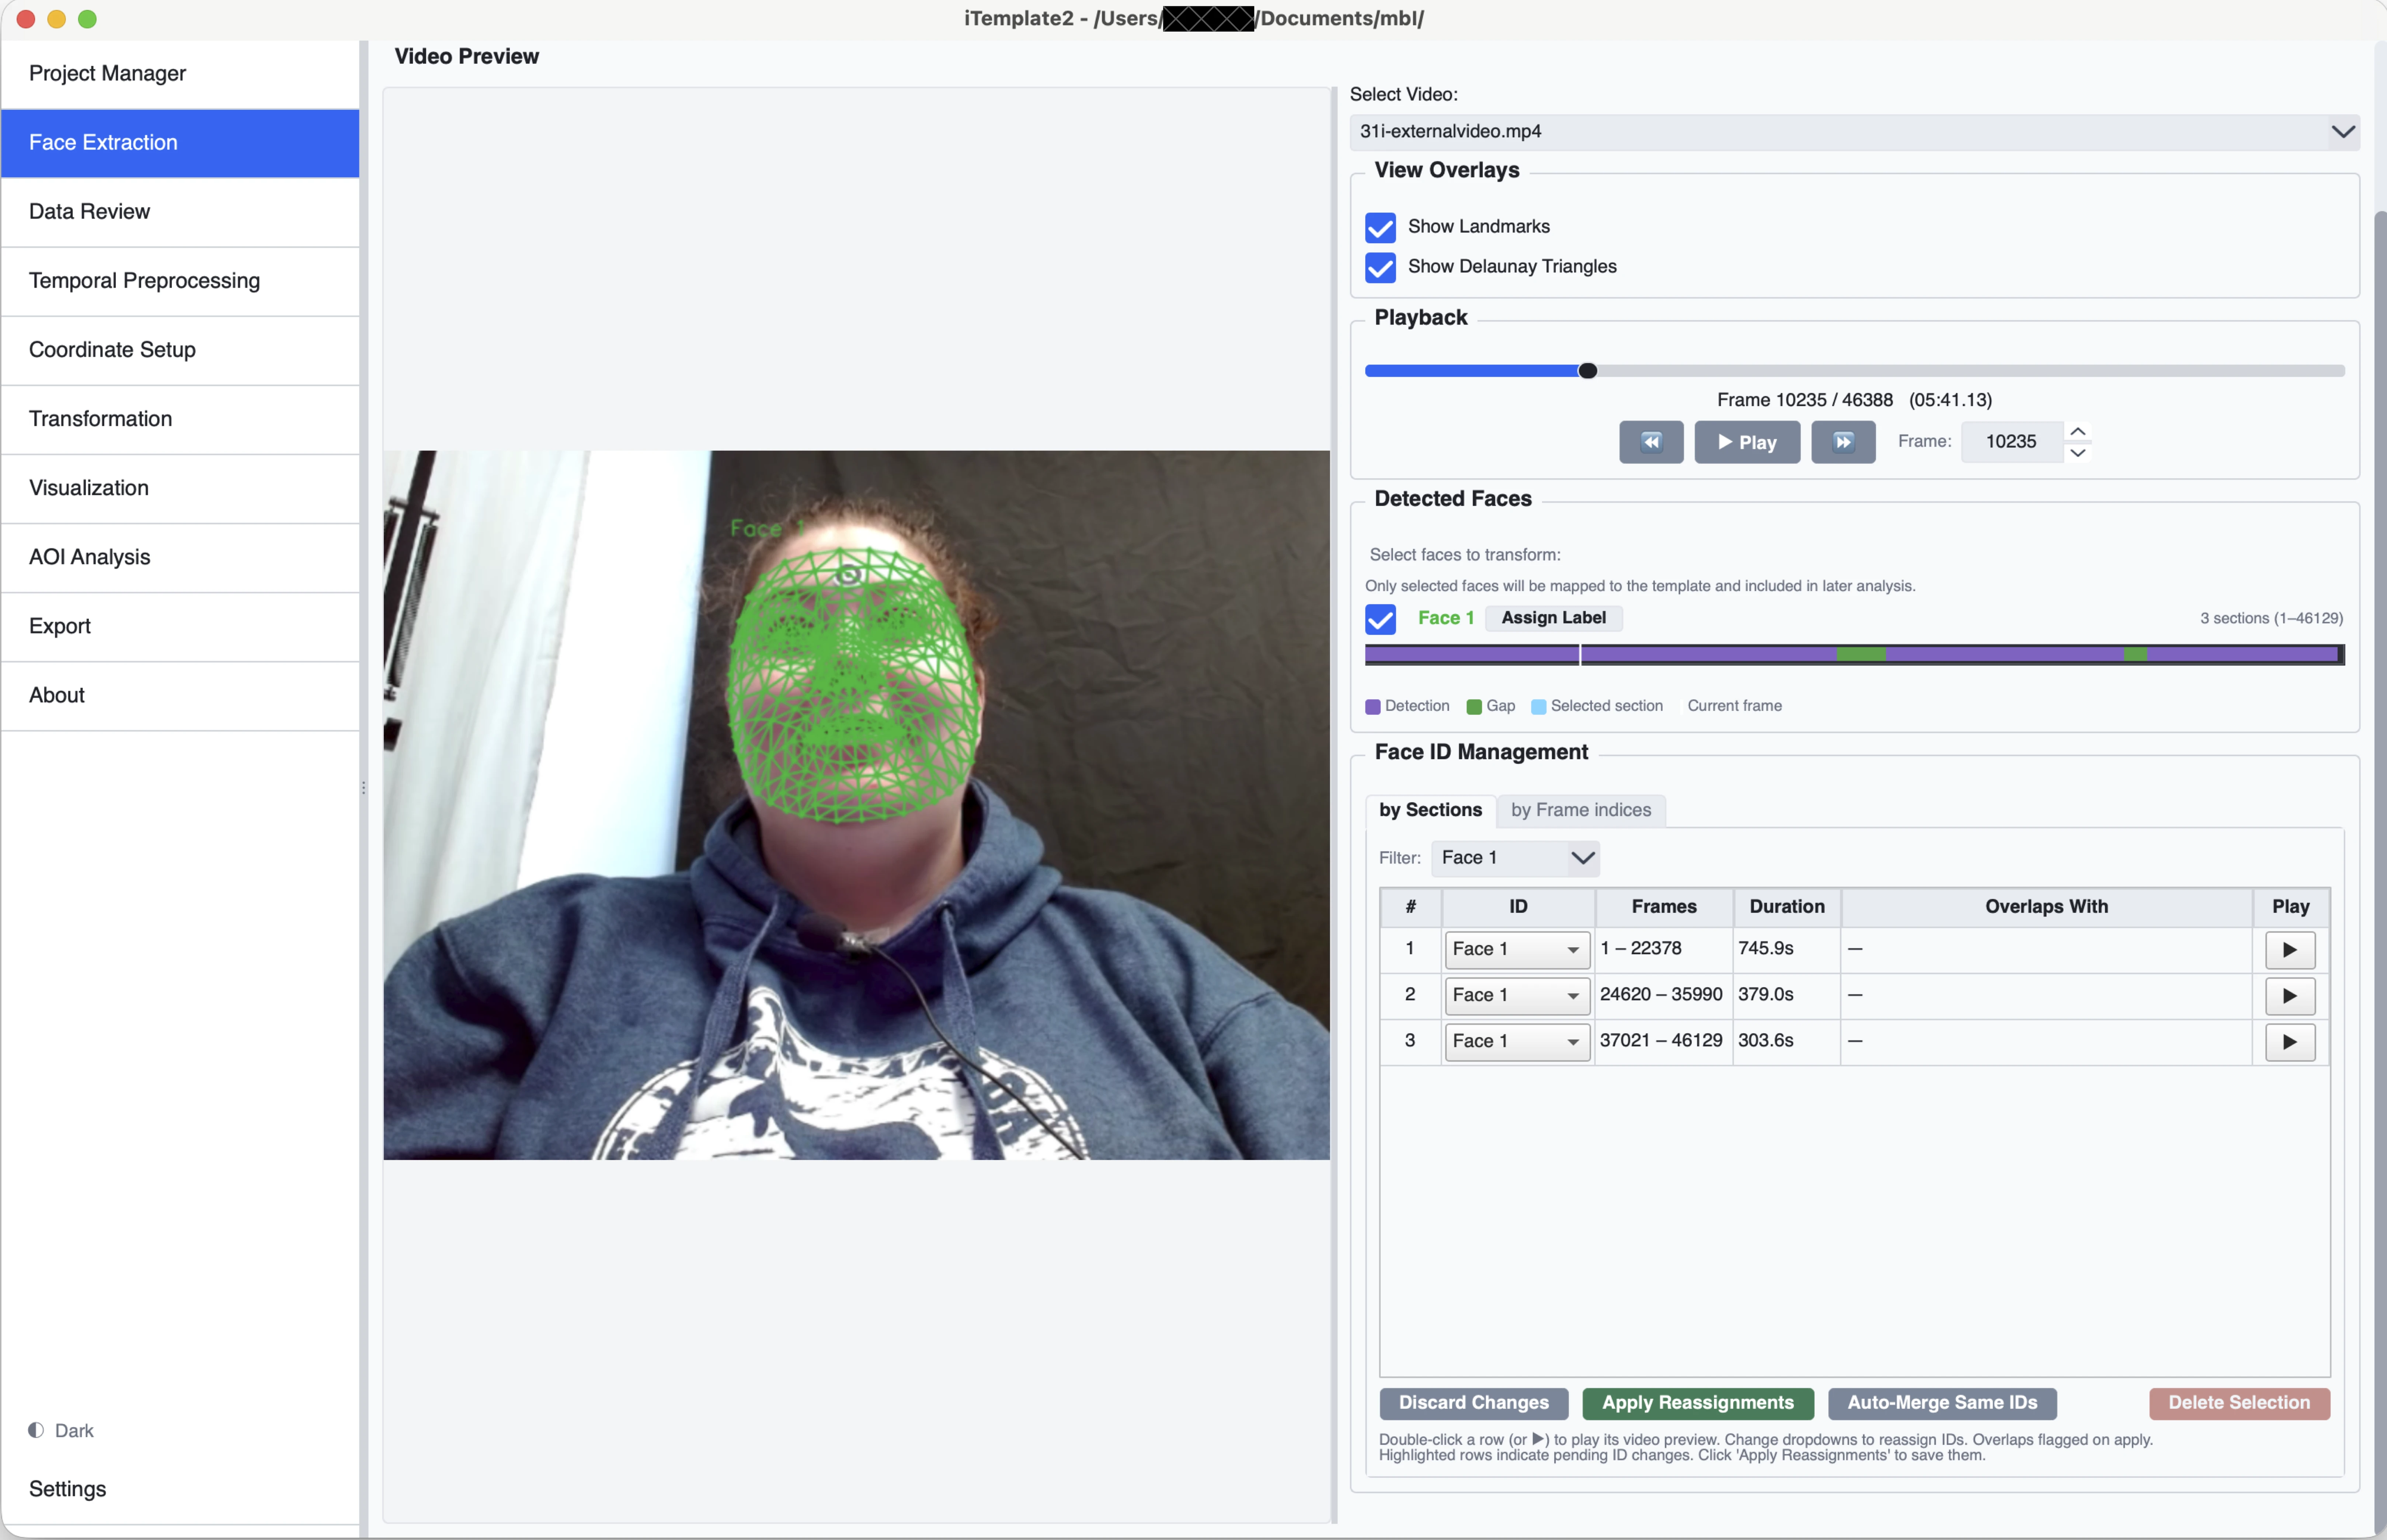Viewport: 2387px width, 1540px height.
Task: Click the Frame number input field
Action: pyautogui.click(x=2011, y=442)
